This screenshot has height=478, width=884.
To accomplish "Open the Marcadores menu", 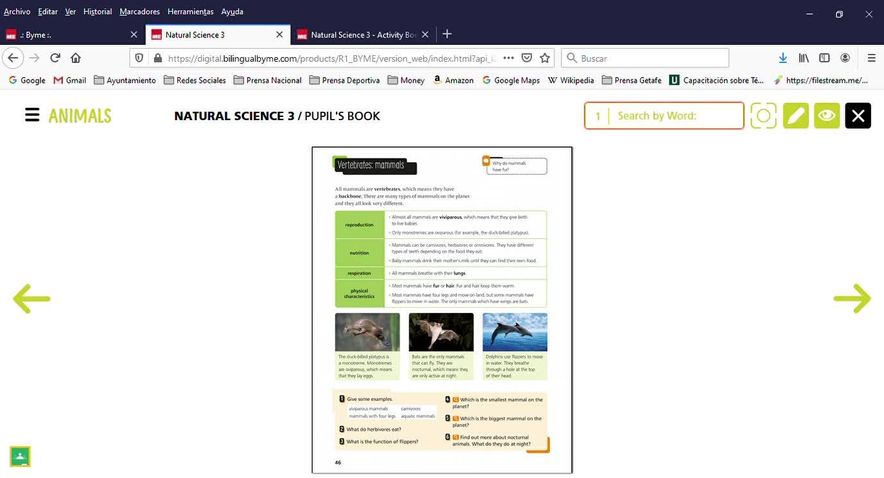I will click(139, 12).
